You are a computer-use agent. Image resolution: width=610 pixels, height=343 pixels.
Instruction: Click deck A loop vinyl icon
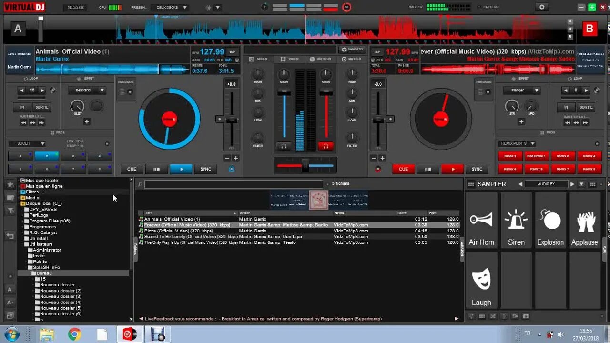tap(52, 90)
